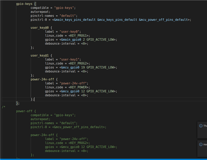
Task: Click the '/*' comment opener
Action: tap(3, 107)
